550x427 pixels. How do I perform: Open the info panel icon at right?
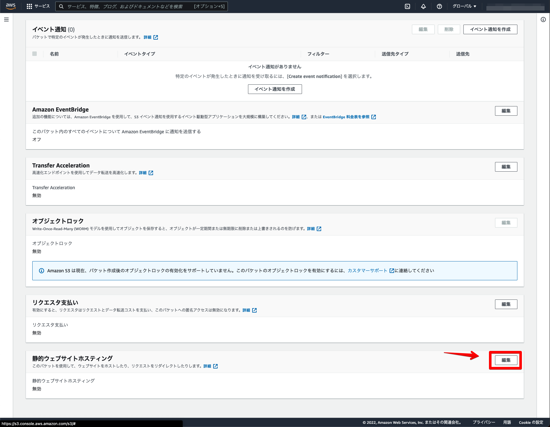543,19
